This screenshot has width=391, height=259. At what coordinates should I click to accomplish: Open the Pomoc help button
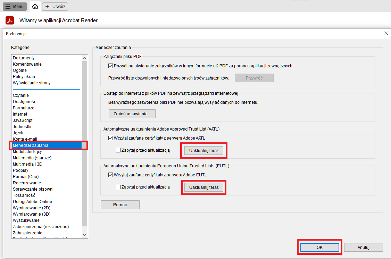tap(120, 204)
